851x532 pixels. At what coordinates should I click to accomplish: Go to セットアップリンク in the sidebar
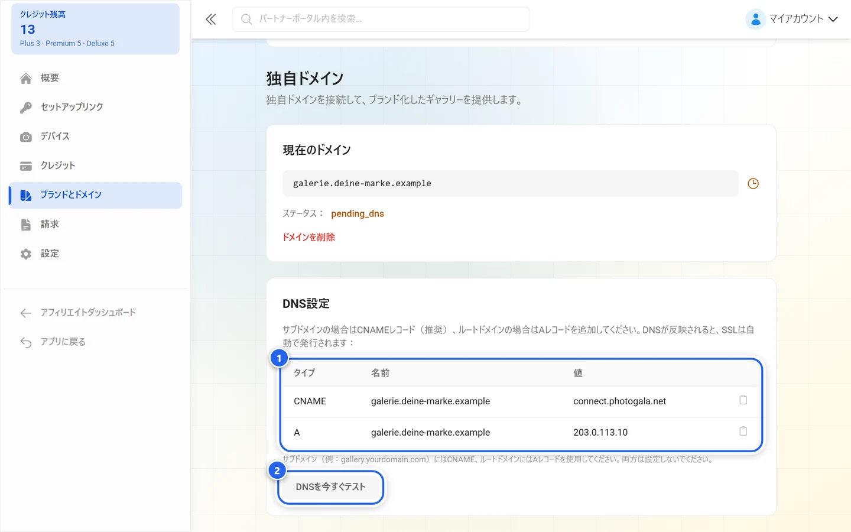point(95,107)
